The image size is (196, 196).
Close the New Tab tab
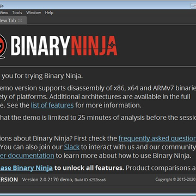click(x=20, y=21)
